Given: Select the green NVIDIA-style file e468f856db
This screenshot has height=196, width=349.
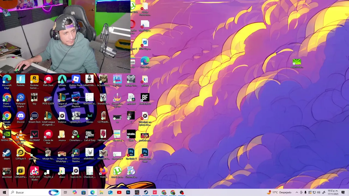Looking at the screenshot, I should click(x=297, y=63).
